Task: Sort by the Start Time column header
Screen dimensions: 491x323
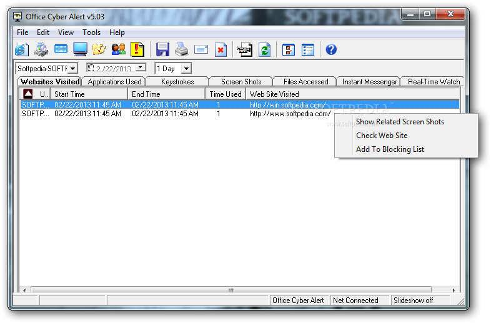Action: (x=89, y=94)
